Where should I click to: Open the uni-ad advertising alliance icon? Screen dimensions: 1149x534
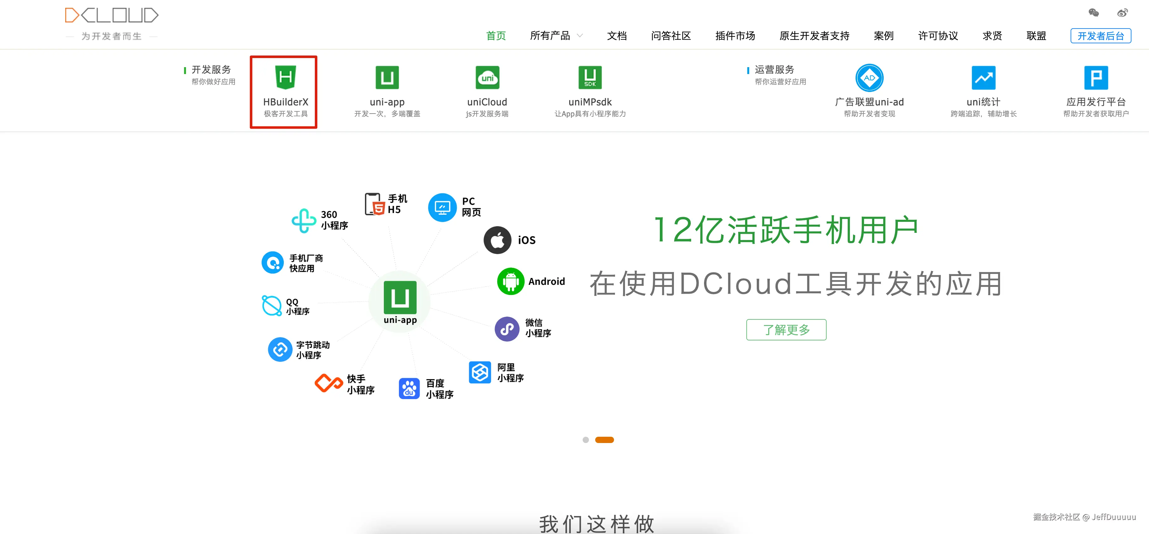(869, 77)
